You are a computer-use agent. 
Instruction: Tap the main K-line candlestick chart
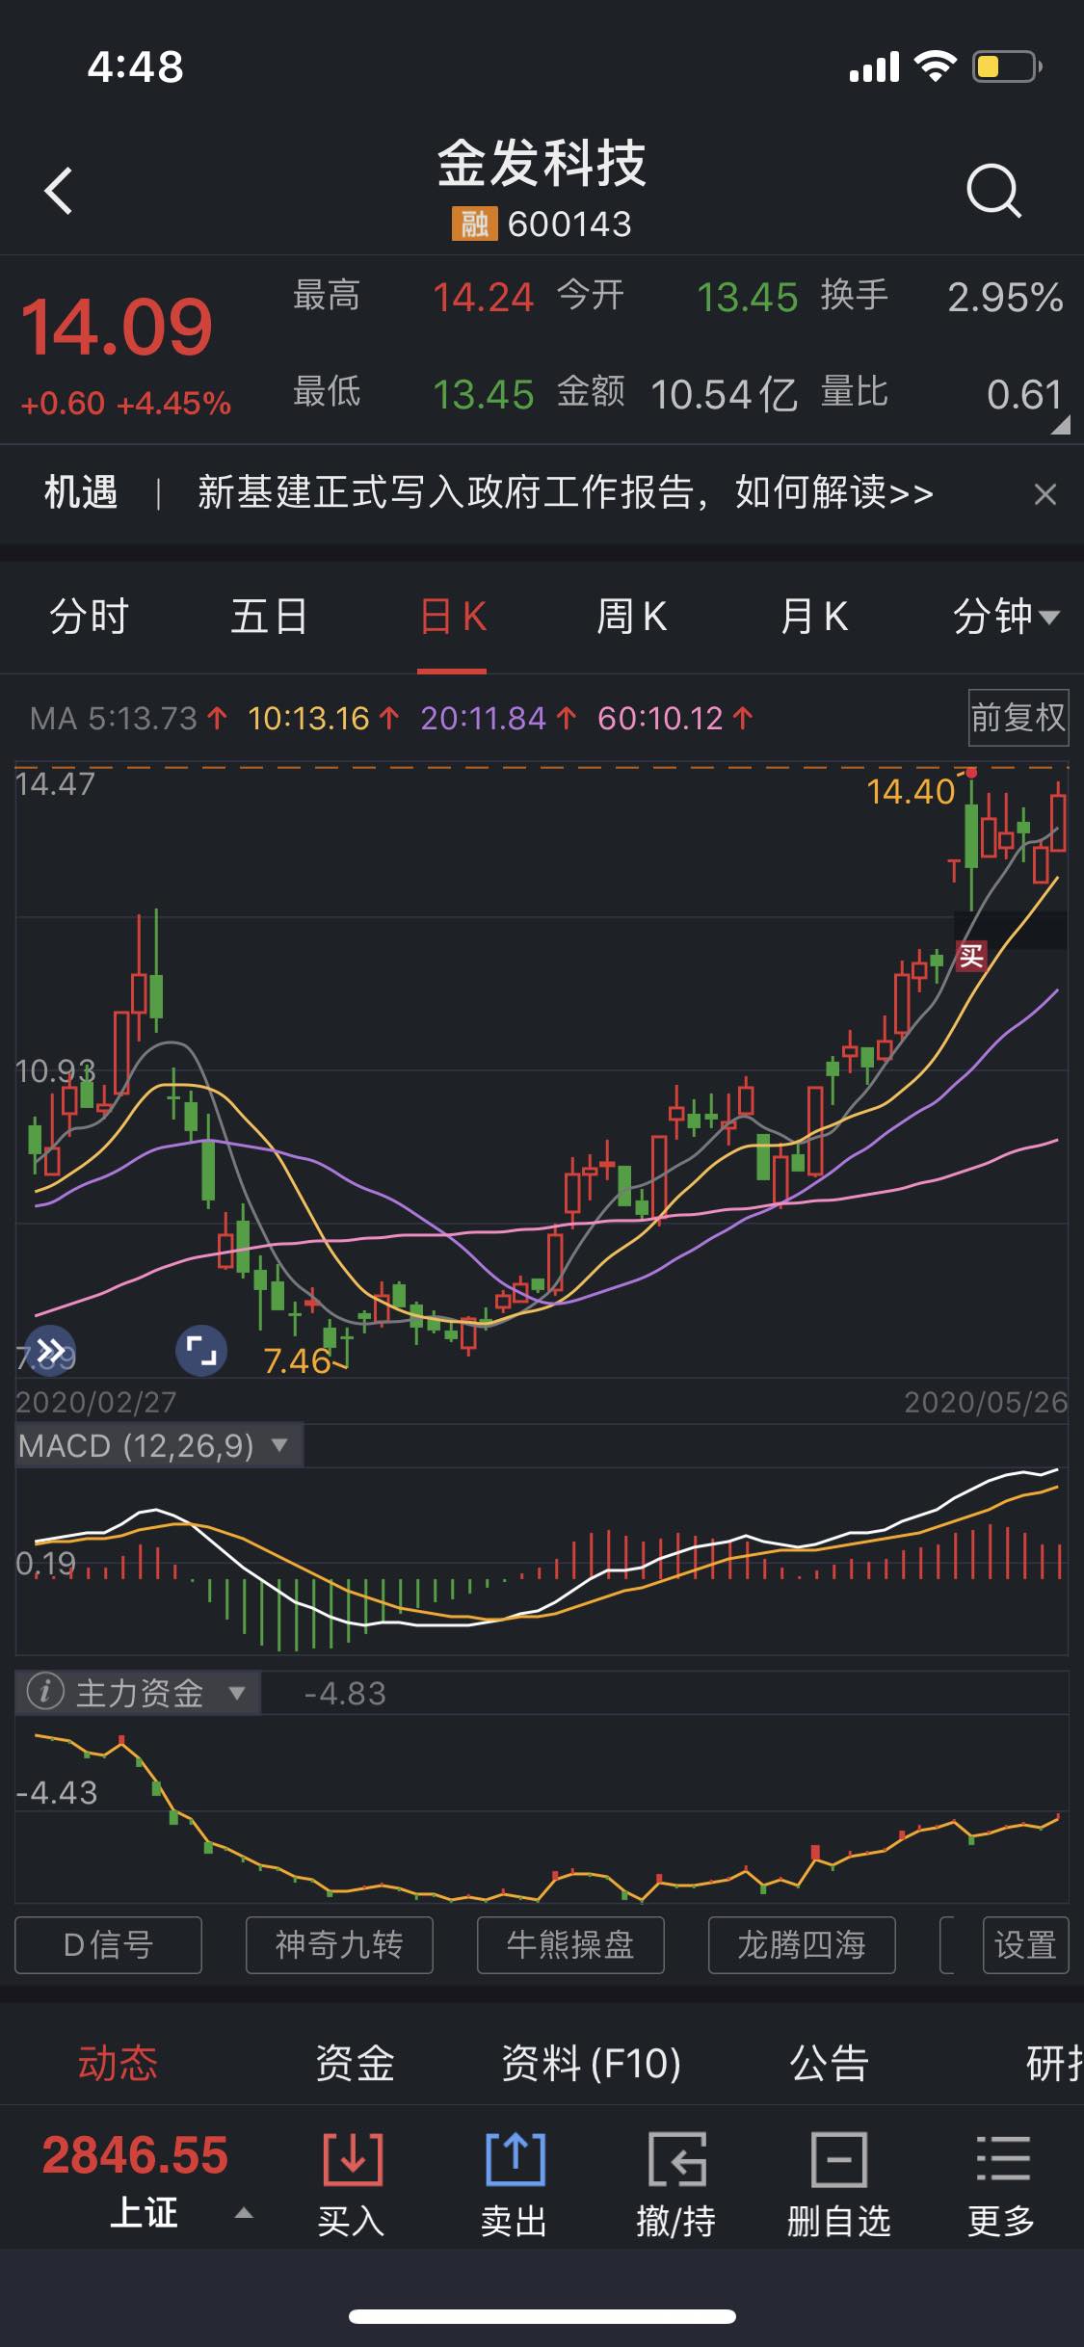[542, 1071]
